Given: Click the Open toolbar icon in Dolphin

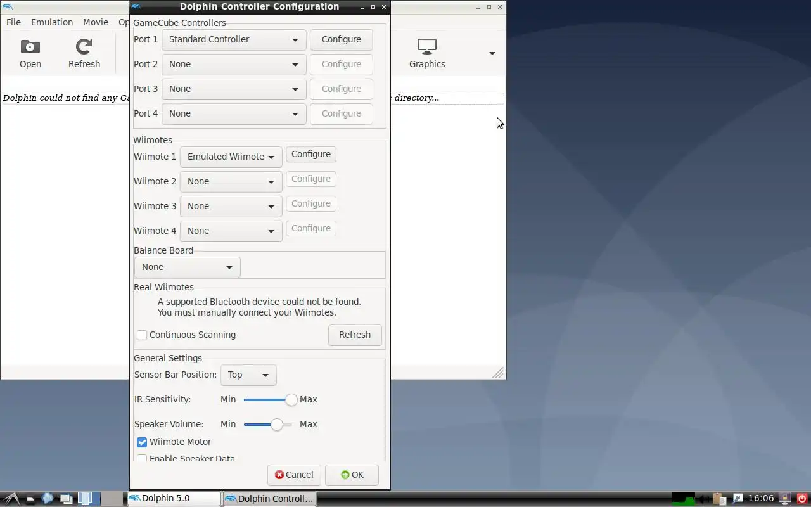Looking at the screenshot, I should click(x=30, y=54).
